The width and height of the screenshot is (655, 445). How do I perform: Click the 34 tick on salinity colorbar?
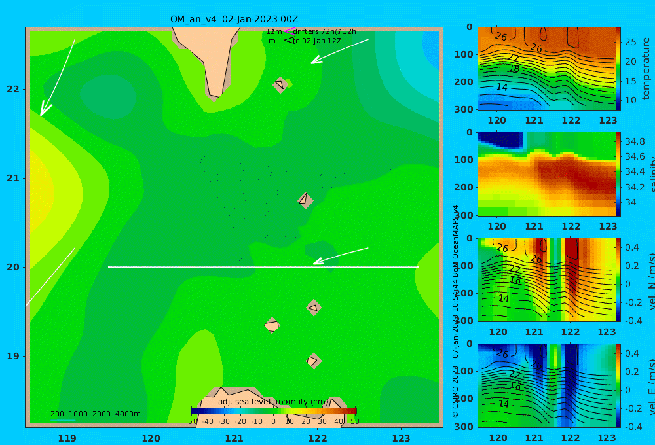[x=630, y=202]
